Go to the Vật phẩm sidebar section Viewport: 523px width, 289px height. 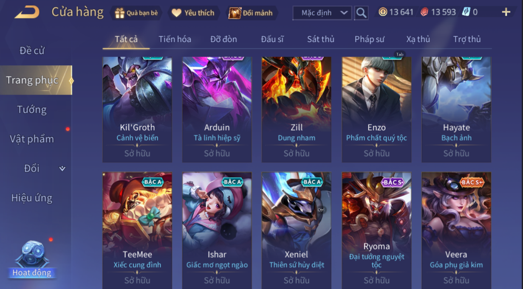[x=32, y=139]
